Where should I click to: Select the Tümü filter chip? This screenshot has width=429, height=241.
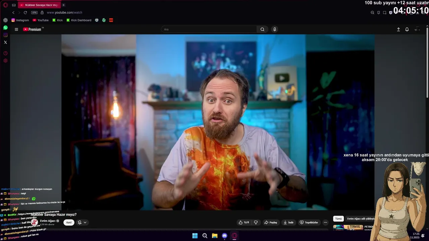click(339, 219)
